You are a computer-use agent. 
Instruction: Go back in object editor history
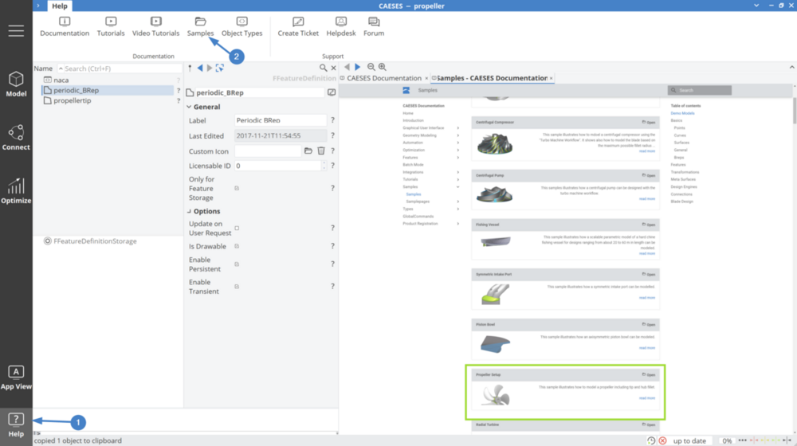pos(200,68)
